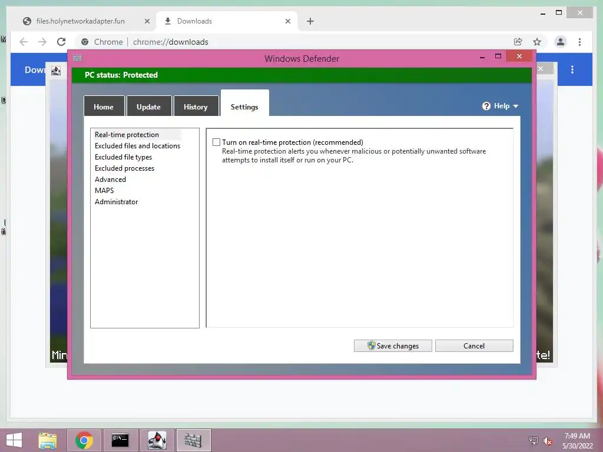Go back in Chrome
This screenshot has width=603, height=452.
[24, 42]
